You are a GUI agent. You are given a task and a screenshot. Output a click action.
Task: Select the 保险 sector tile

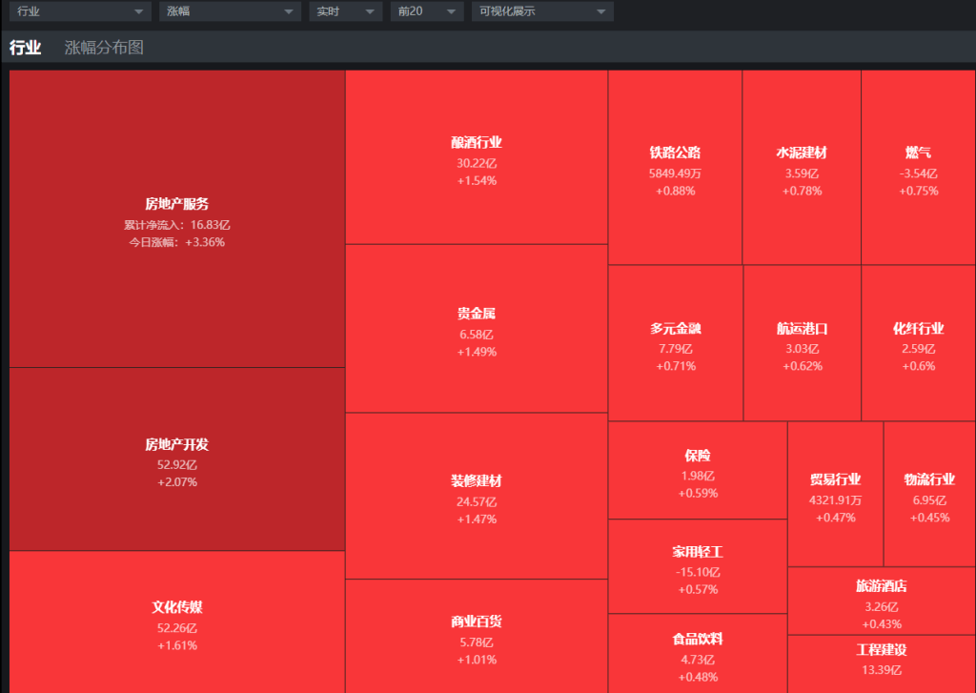click(697, 471)
